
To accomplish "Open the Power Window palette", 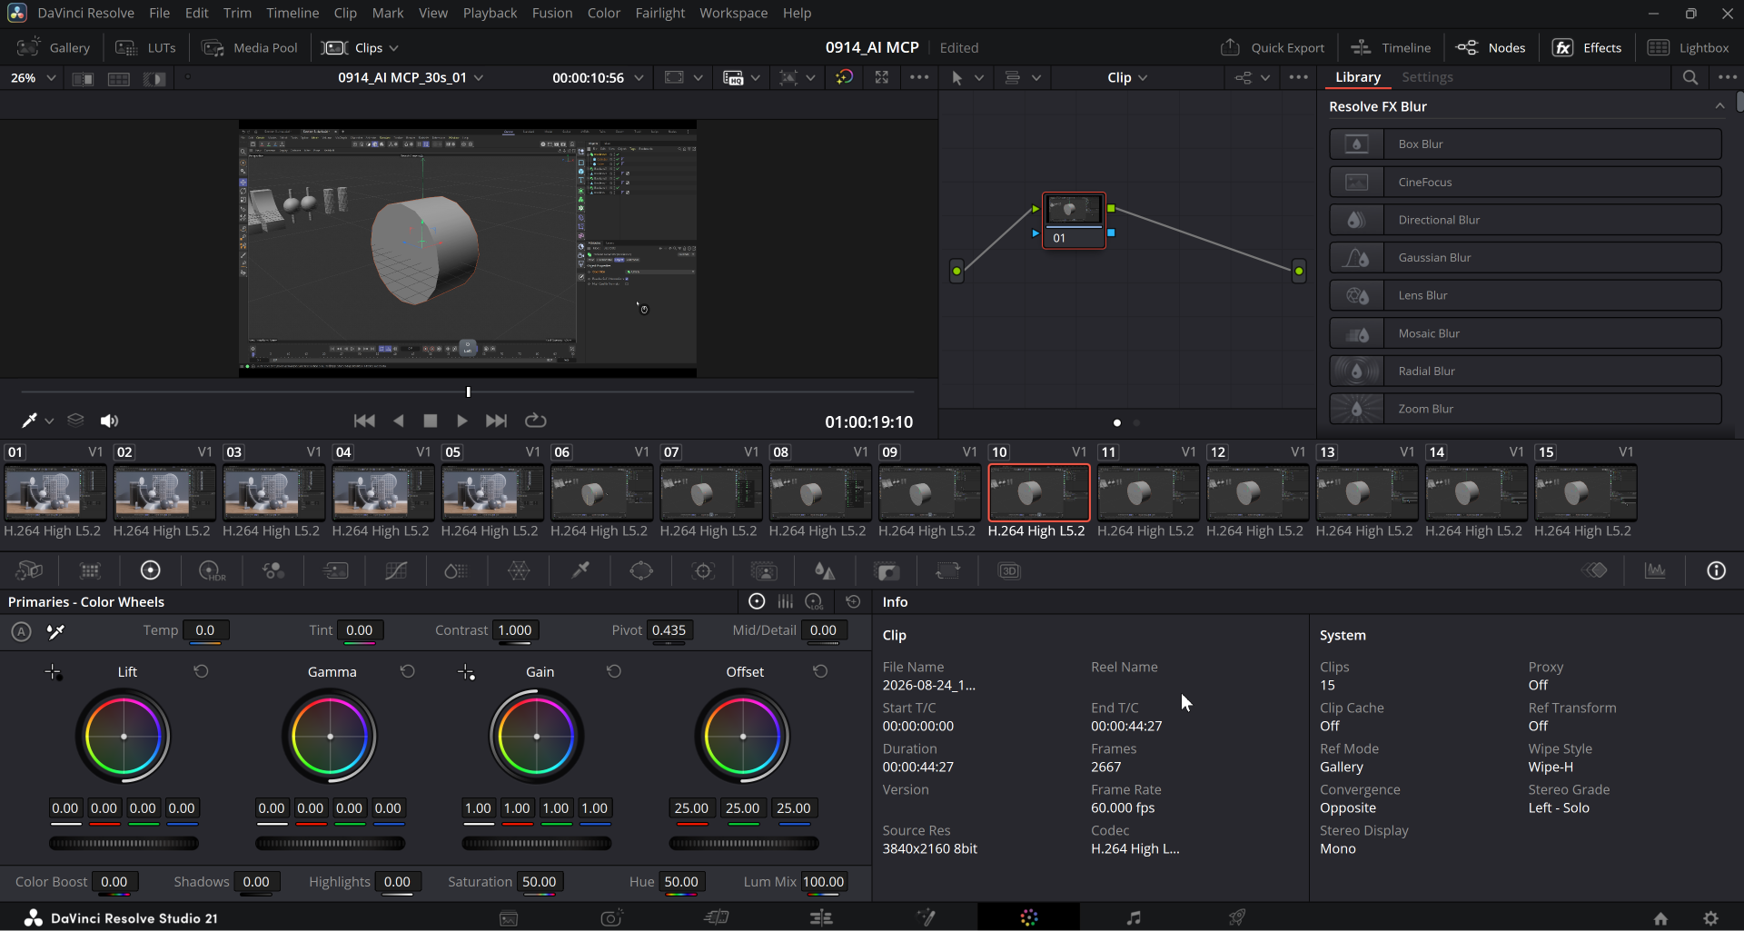I will coord(641,570).
